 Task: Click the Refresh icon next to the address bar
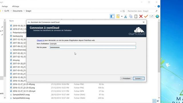(124, 11)
